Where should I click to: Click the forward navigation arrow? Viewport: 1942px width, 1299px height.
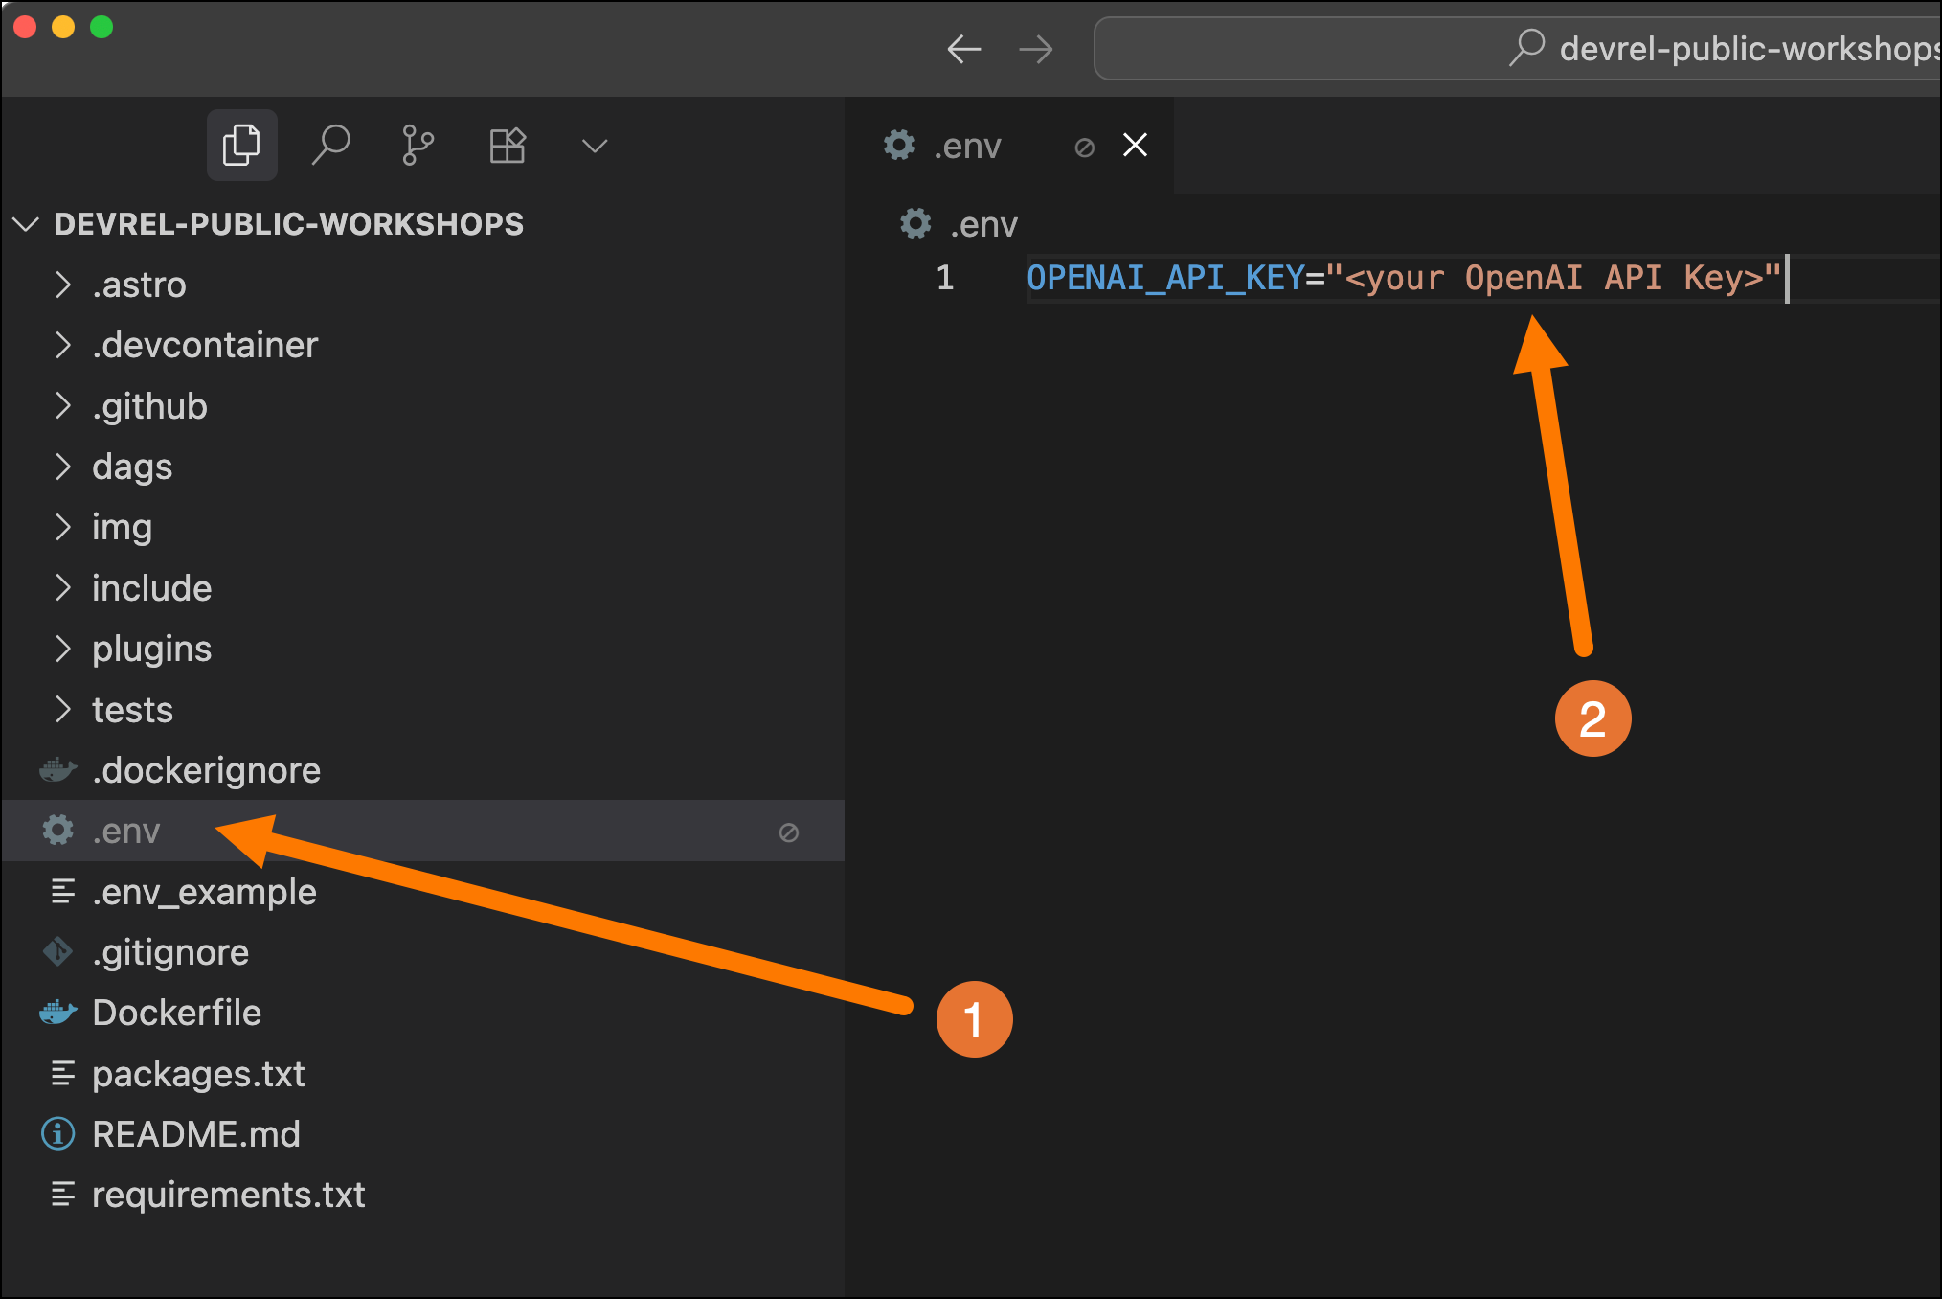[1036, 49]
